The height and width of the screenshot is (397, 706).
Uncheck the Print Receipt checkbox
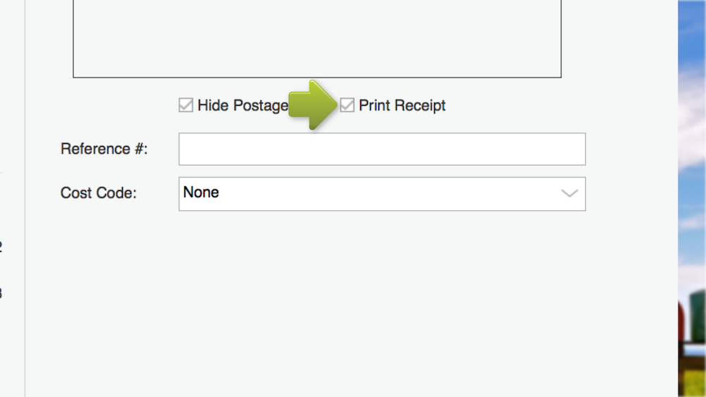347,106
